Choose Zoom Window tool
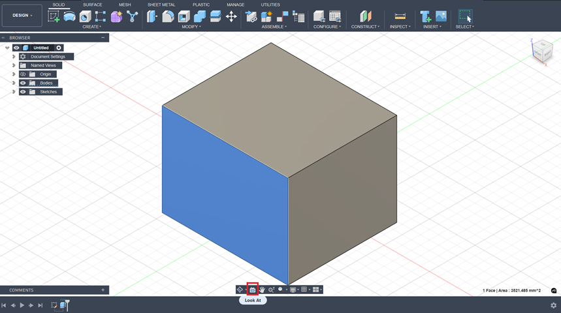This screenshot has height=313, width=561. (x=271, y=290)
